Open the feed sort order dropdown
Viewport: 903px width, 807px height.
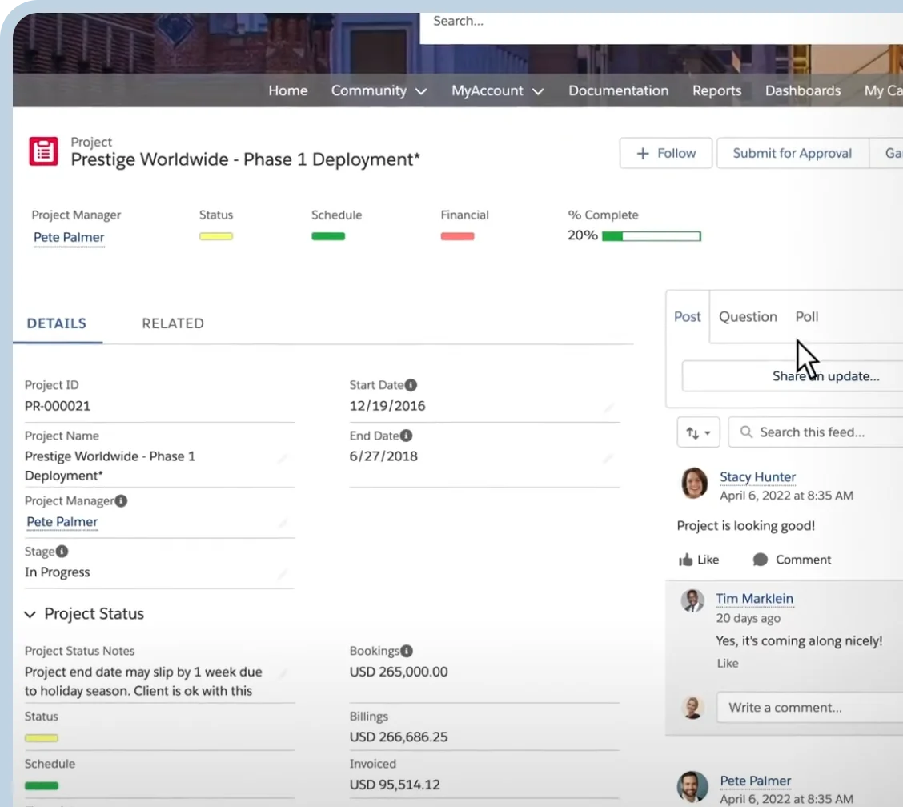coord(698,432)
